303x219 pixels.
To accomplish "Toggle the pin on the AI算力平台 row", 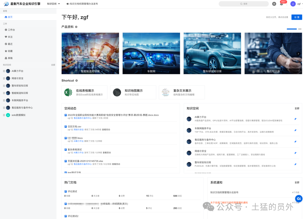I will pyautogui.click(x=295, y=119).
